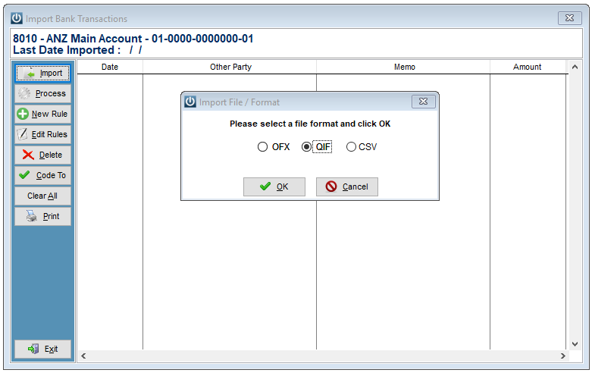592x373 pixels.
Task: Cancel the Import File / Format dialog
Action: coord(347,186)
